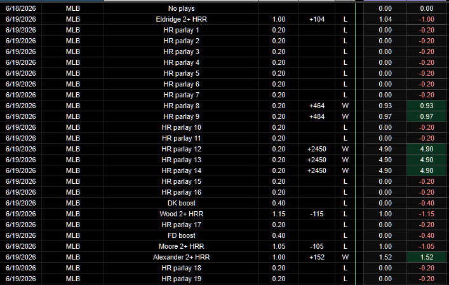Screen dimensions: 449x285
Task: Select the 'HR parlay 5' cell
Action: [x=181, y=73]
